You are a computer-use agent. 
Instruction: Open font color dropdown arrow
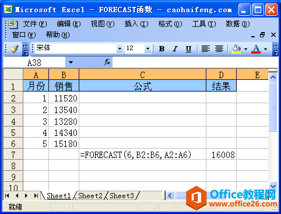[x=265, y=49]
